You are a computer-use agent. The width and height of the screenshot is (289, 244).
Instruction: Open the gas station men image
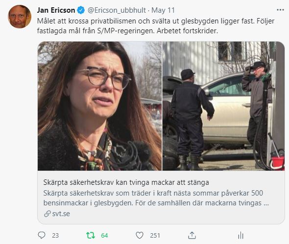tap(223, 106)
